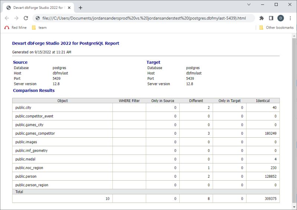
Task: Select the Devart dbForge Studio 2022 tab
Action: coord(38,8)
